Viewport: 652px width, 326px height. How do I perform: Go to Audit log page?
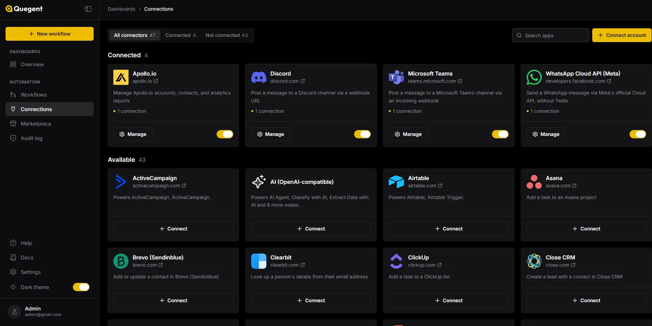click(x=49, y=138)
